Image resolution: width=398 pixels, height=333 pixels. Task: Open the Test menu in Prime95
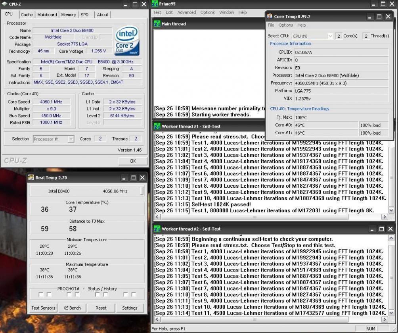(x=157, y=12)
